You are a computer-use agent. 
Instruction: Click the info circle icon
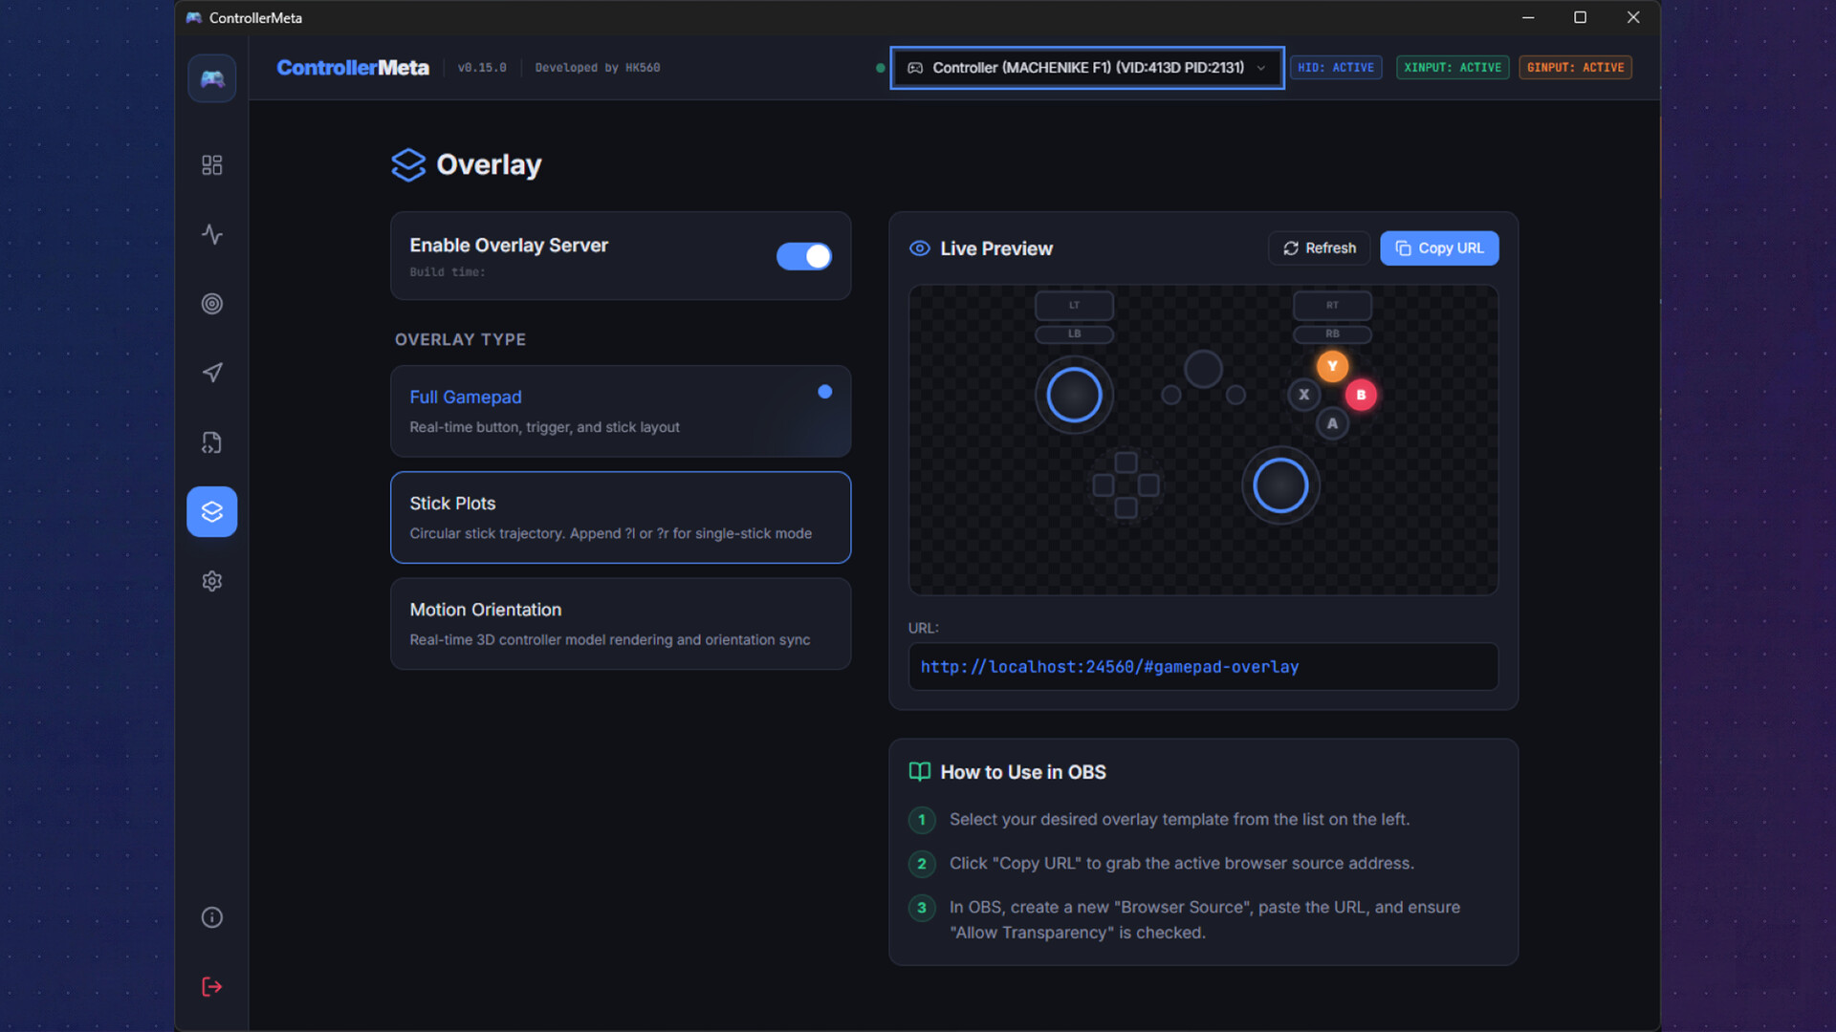tap(211, 917)
